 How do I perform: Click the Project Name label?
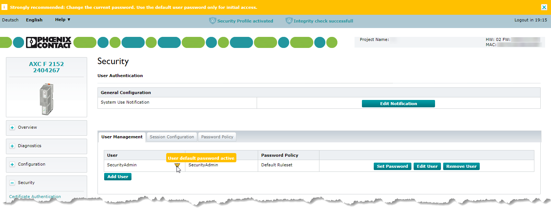coord(374,39)
